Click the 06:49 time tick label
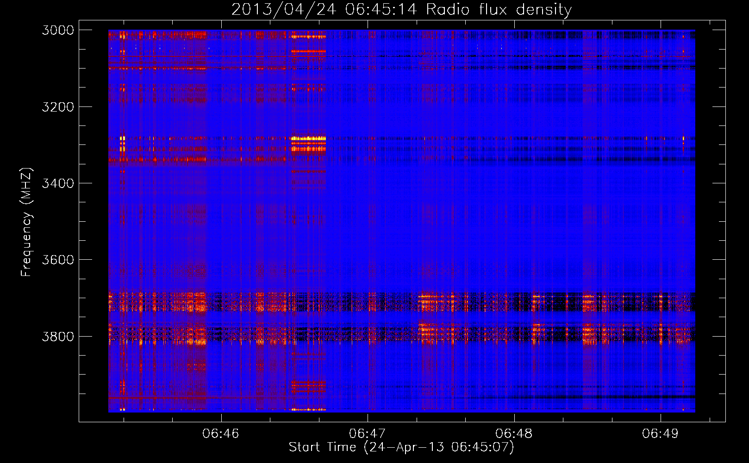Screen dimensions: 749x463 point(660,433)
